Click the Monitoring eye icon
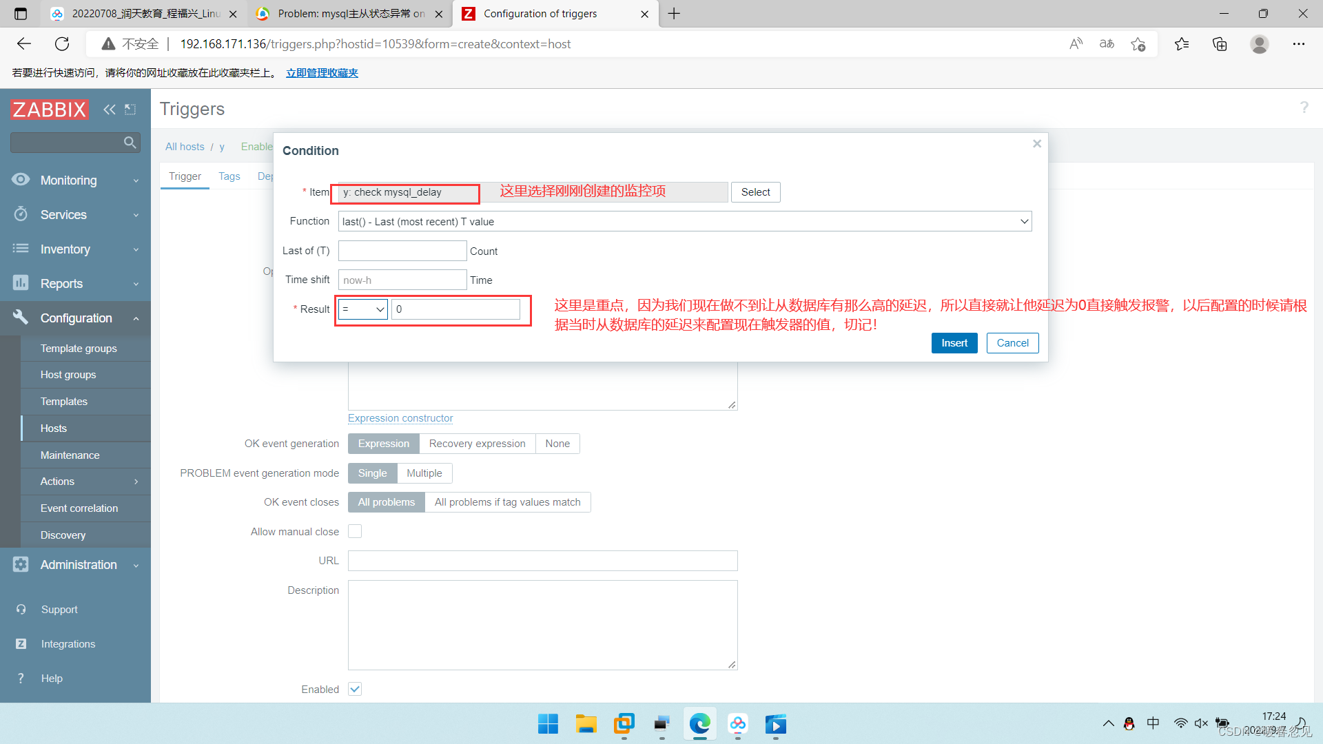The height and width of the screenshot is (744, 1323). tap(21, 180)
